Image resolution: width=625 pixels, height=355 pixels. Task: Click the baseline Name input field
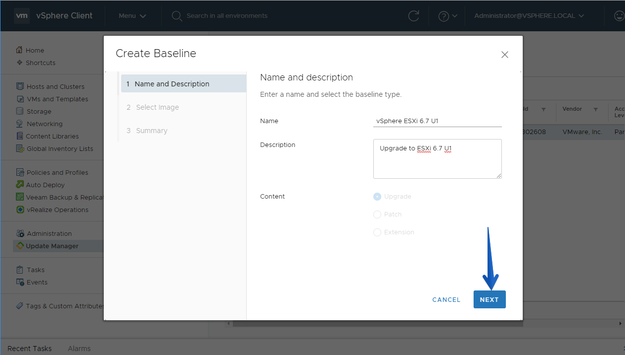pyautogui.click(x=437, y=121)
